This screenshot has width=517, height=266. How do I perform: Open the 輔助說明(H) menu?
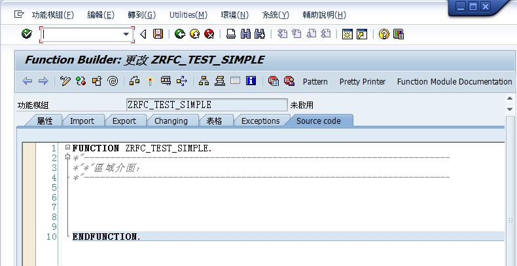coord(324,15)
